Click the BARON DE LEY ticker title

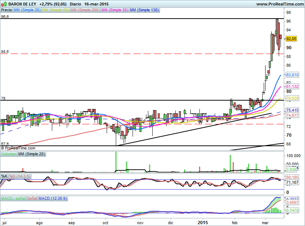pyautogui.click(x=22, y=4)
